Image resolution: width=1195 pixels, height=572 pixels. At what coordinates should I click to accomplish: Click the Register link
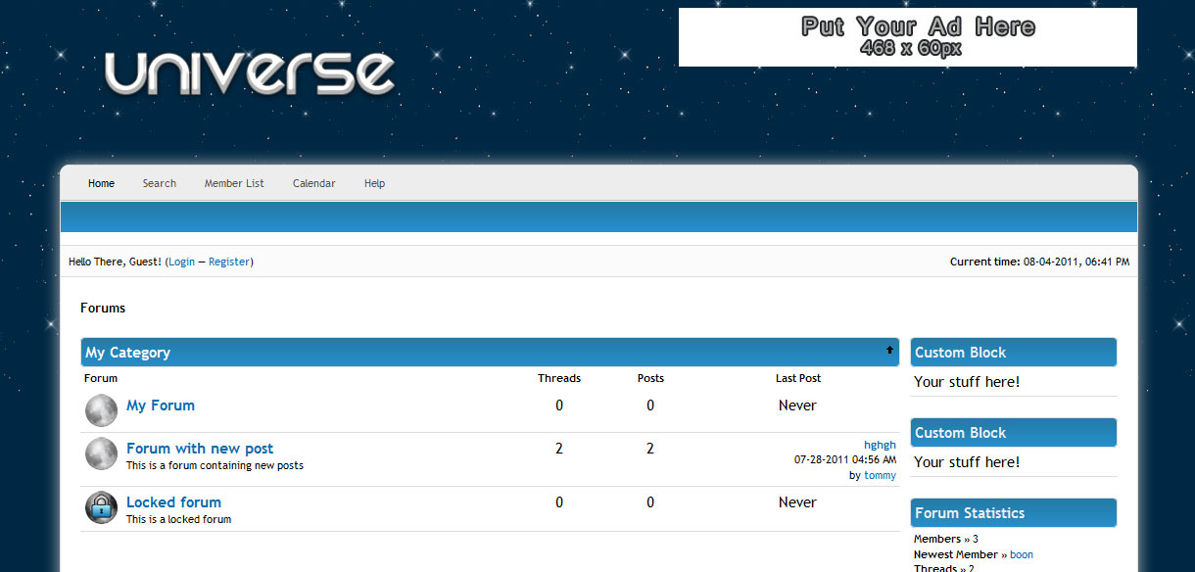(x=229, y=262)
